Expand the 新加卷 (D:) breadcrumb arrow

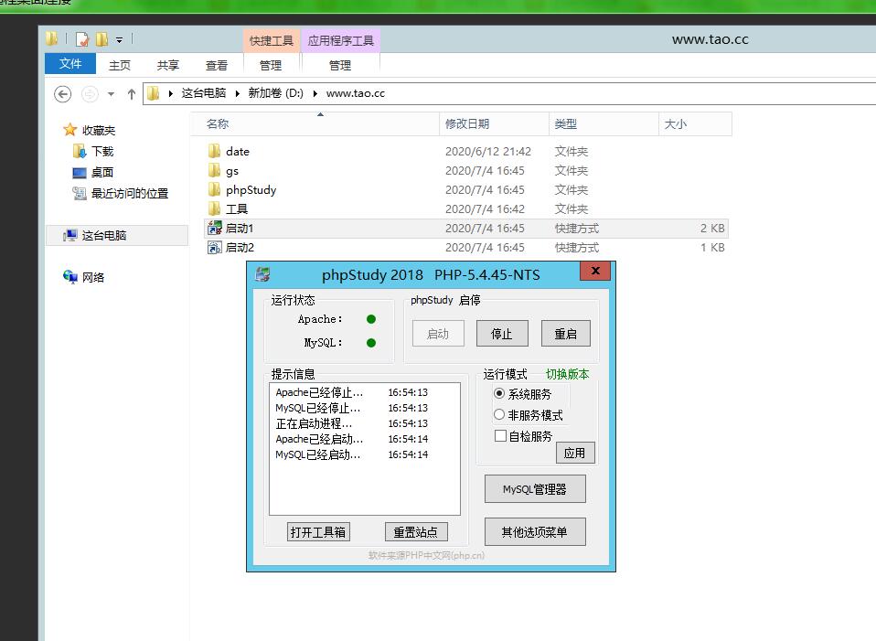[x=315, y=93]
